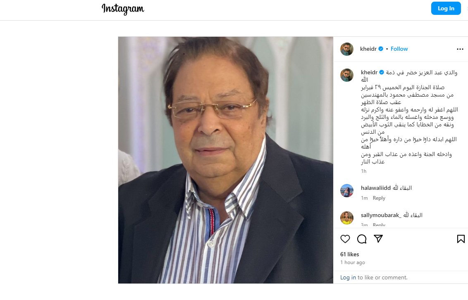Screen dimensions: 468x300
Task: Open three-dot more options menu
Action: tap(460, 49)
